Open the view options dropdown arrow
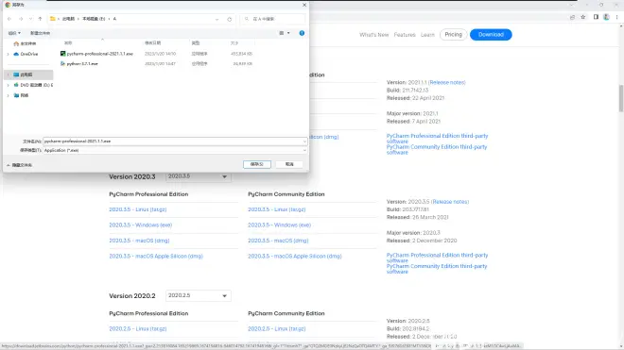The height and width of the screenshot is (350, 624). tap(288, 33)
